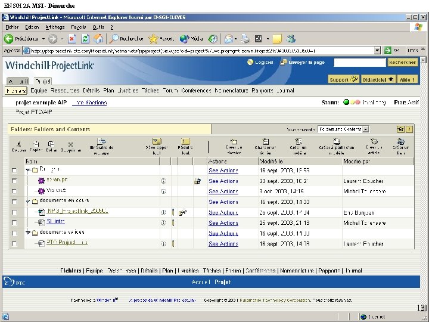The image size is (429, 322).
Task: Collapse the documents en cours folder triangle
Action: [x=28, y=202]
